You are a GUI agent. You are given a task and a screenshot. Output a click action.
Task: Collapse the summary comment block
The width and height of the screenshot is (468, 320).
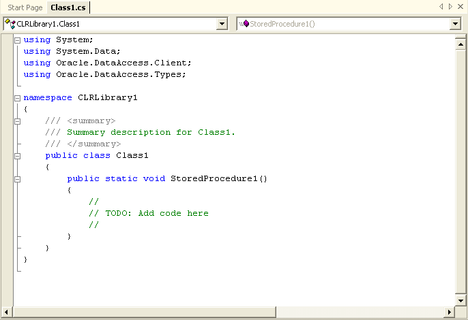(18, 121)
